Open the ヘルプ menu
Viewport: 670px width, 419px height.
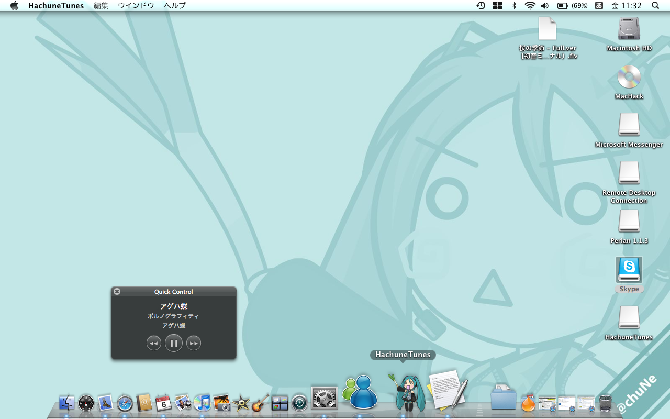tap(175, 6)
